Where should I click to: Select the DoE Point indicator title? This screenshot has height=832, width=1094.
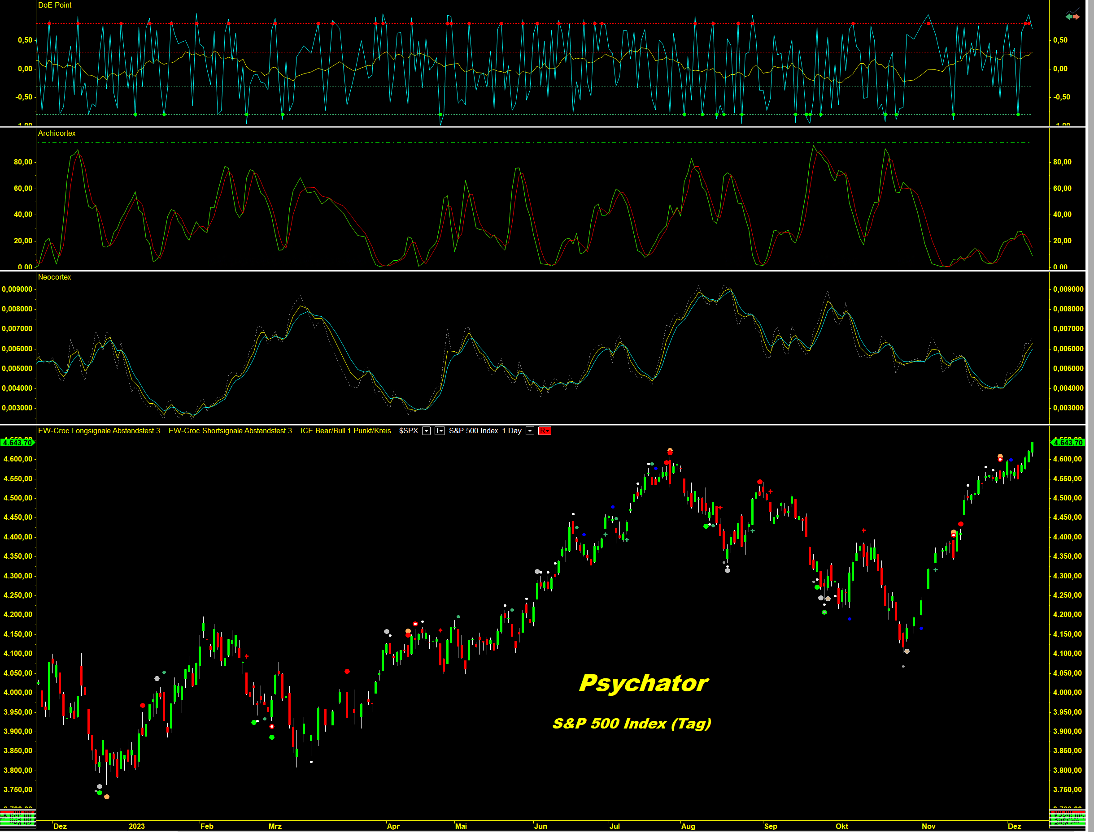click(x=55, y=5)
